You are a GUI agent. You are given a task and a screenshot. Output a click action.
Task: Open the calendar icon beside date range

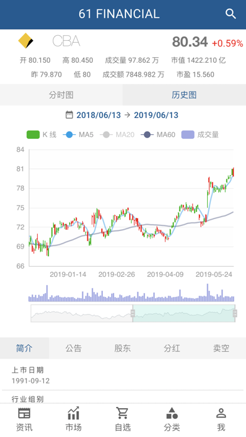pos(69,115)
